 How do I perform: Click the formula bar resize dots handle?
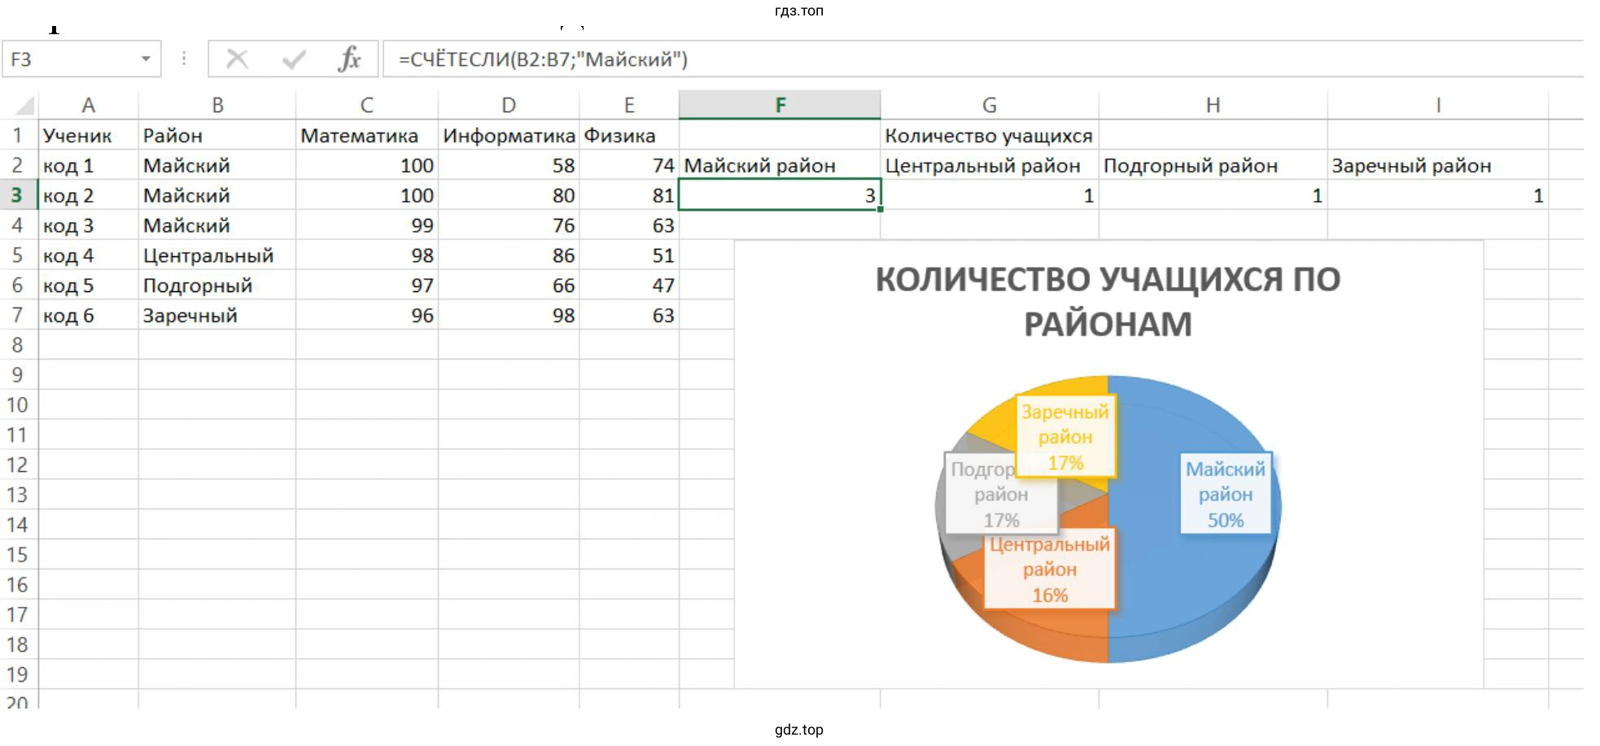click(x=184, y=59)
